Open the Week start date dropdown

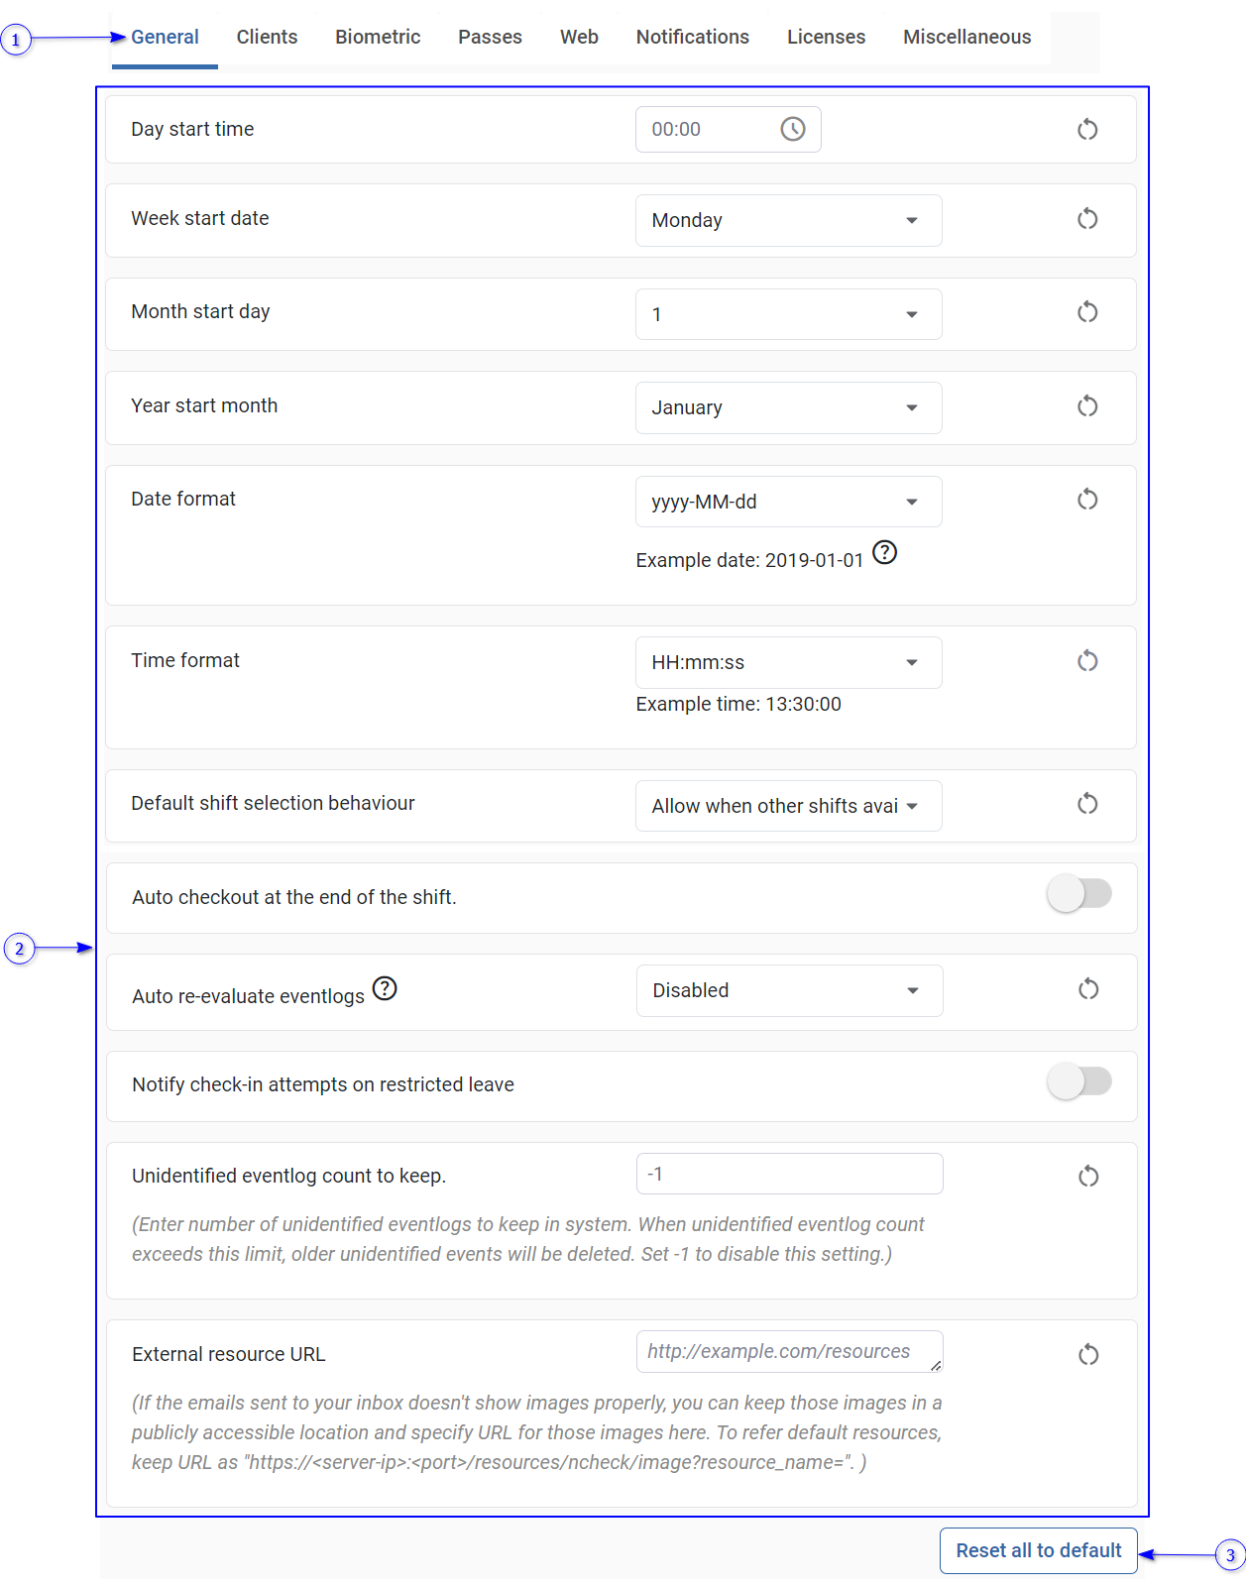[x=788, y=220]
